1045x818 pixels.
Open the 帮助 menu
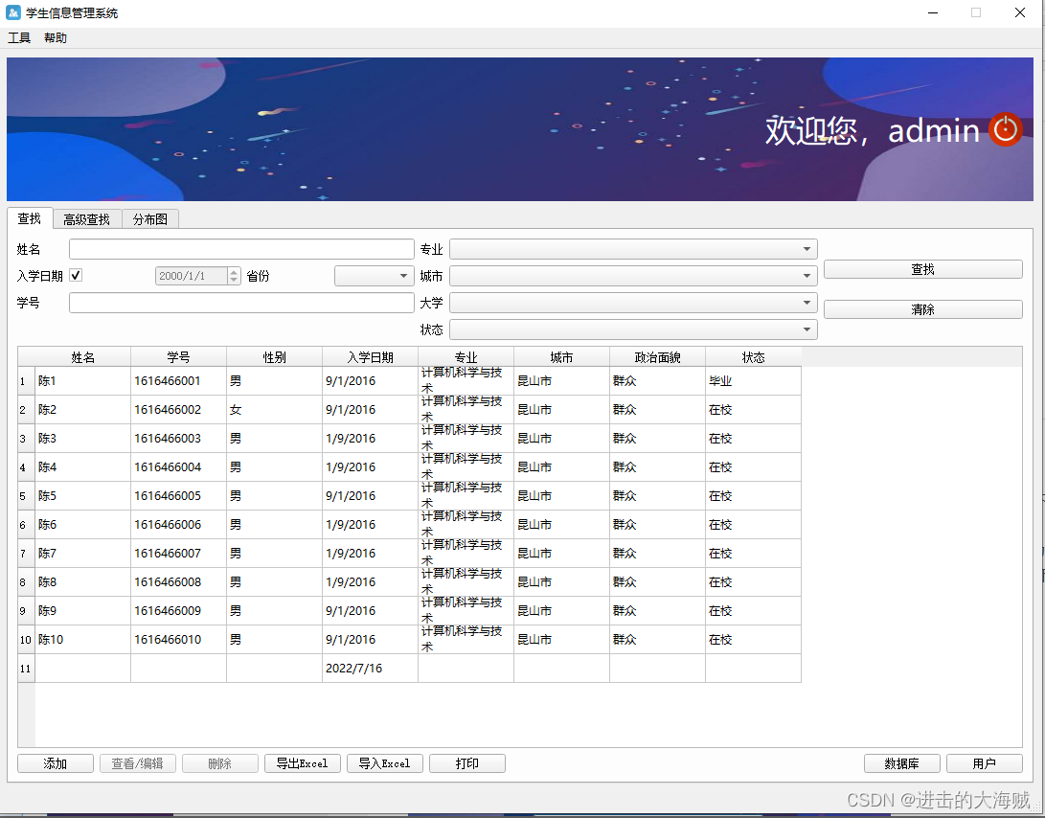(x=56, y=38)
